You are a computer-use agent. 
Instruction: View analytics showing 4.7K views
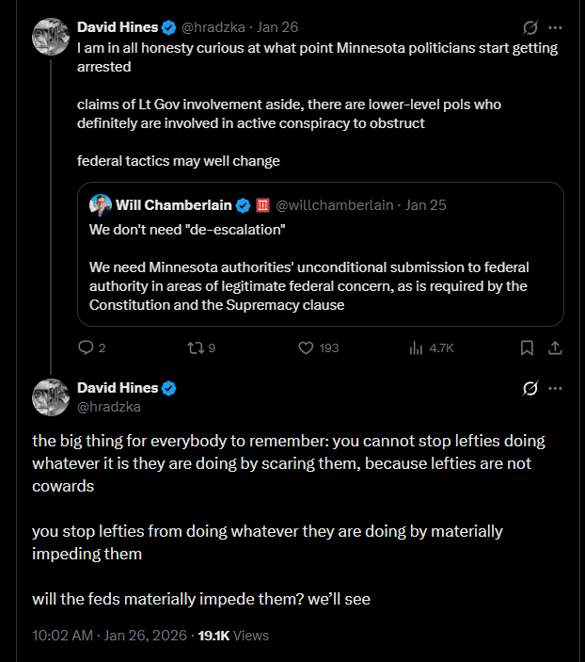(x=415, y=347)
